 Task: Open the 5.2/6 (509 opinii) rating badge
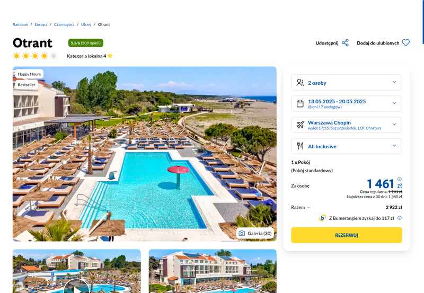[86, 43]
